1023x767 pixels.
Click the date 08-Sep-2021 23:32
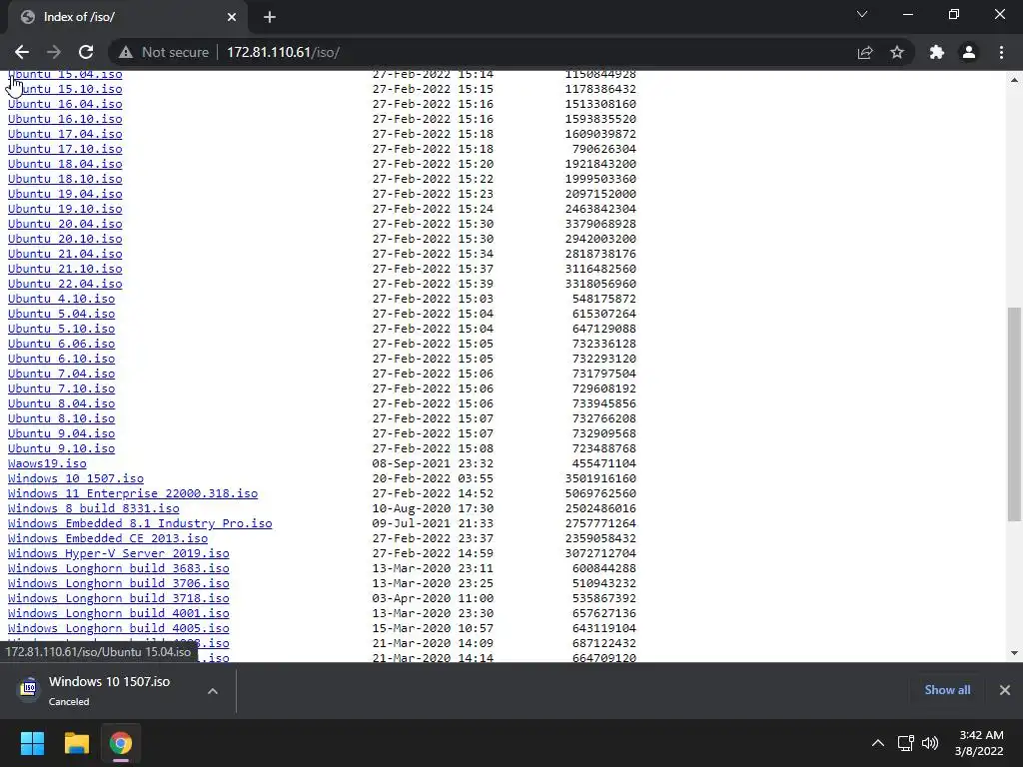pos(433,463)
